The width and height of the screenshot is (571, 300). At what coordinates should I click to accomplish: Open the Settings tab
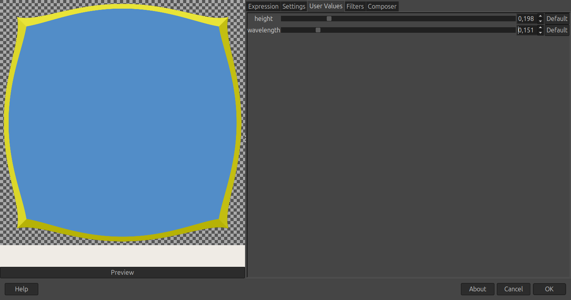point(294,6)
